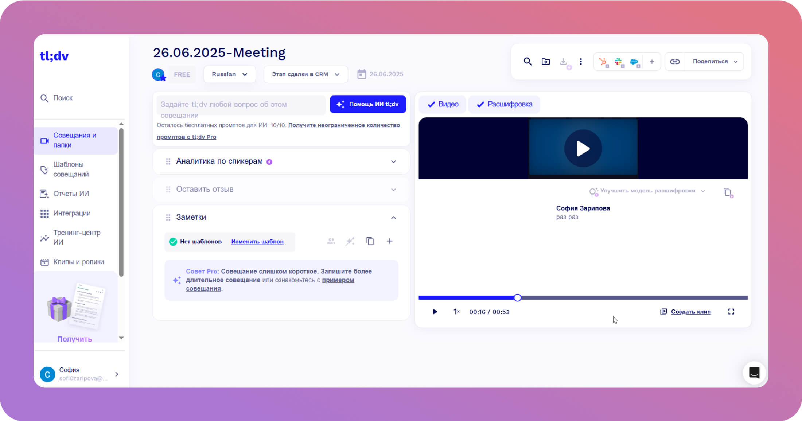Viewport: 802px width, 421px height.
Task: Copy meeting link with chain icon
Action: point(675,62)
